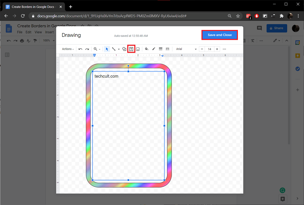Undo the last drawing action

(80, 49)
